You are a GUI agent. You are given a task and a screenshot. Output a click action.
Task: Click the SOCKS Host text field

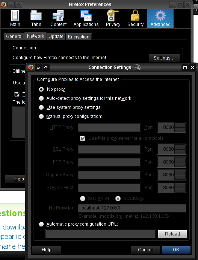tap(109, 188)
